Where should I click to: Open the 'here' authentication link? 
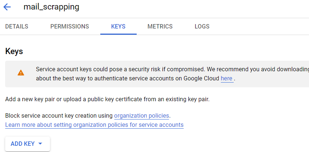(x=226, y=79)
